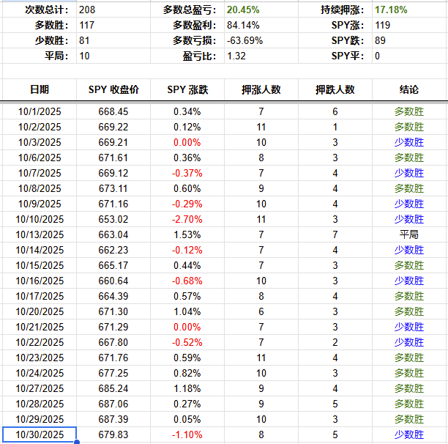Image resolution: width=448 pixels, height=444 pixels.
Task: Click the -1.10% change cell
Action: tap(187, 434)
